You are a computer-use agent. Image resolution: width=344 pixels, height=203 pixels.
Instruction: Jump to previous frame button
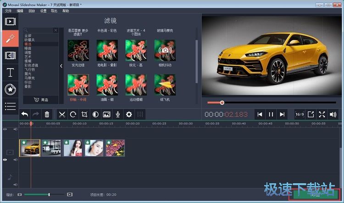(260, 114)
